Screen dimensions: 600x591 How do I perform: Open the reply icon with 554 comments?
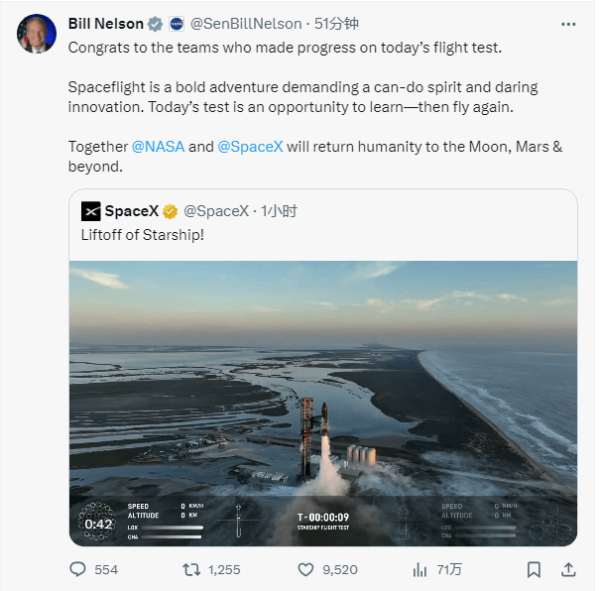point(77,569)
